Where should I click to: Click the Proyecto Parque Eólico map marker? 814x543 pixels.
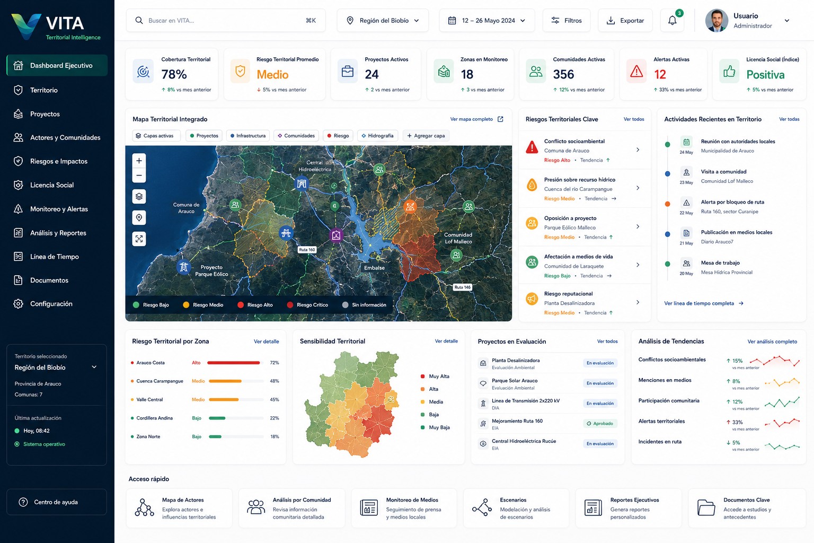pos(184,267)
